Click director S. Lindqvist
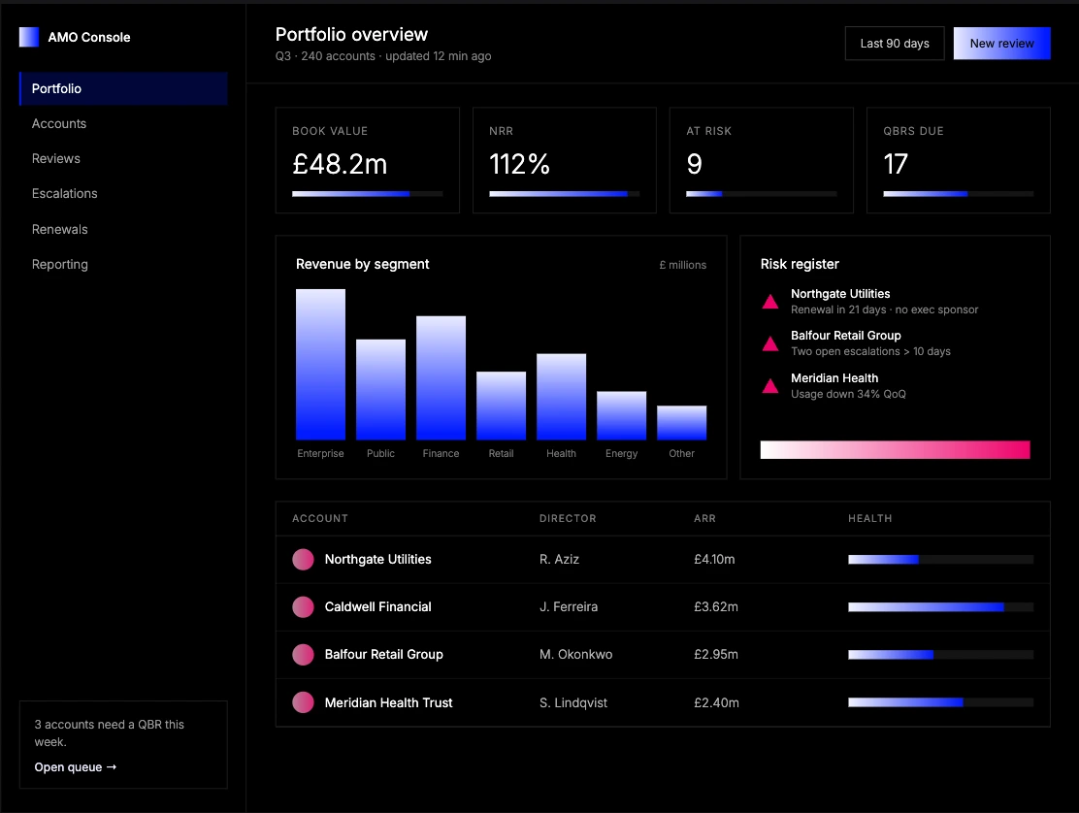This screenshot has height=813, width=1079. pos(573,702)
